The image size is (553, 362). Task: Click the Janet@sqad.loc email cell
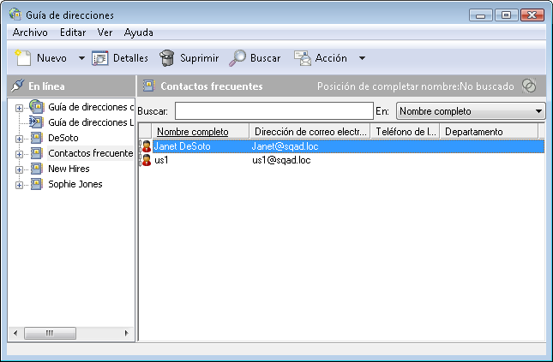285,146
